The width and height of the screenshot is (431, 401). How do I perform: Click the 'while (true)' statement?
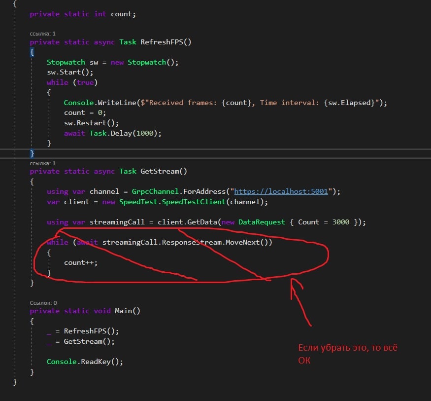[x=72, y=82]
